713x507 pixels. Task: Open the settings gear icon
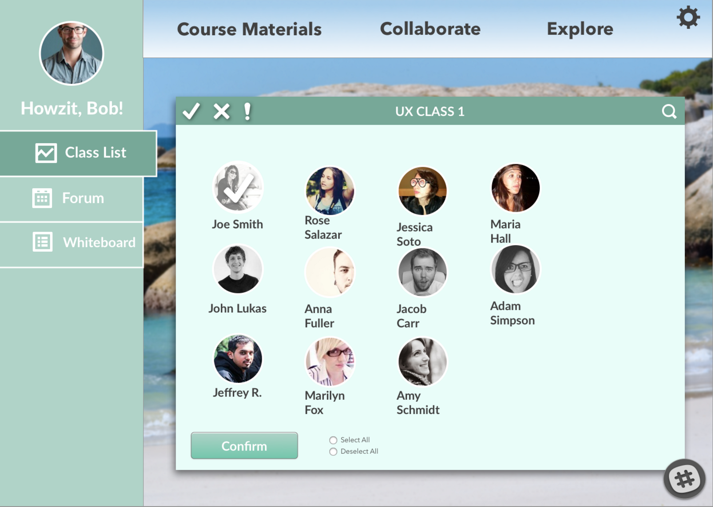688,18
